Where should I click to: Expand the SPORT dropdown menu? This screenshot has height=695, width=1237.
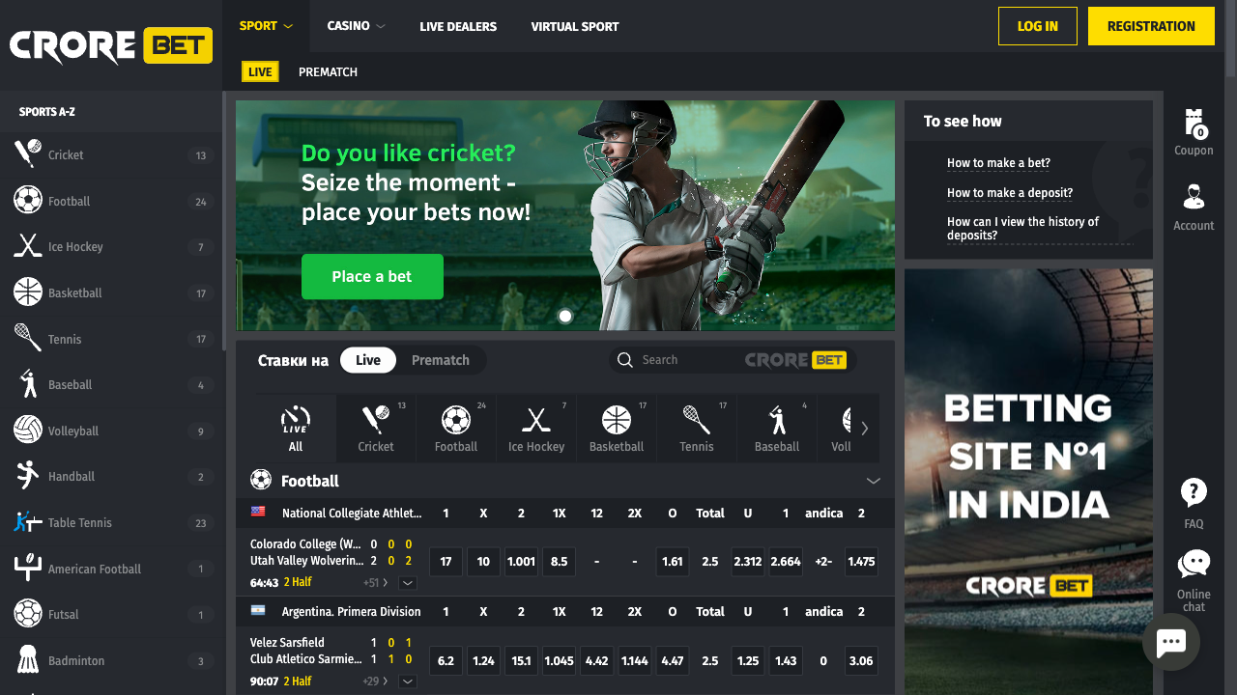pyautogui.click(x=267, y=26)
